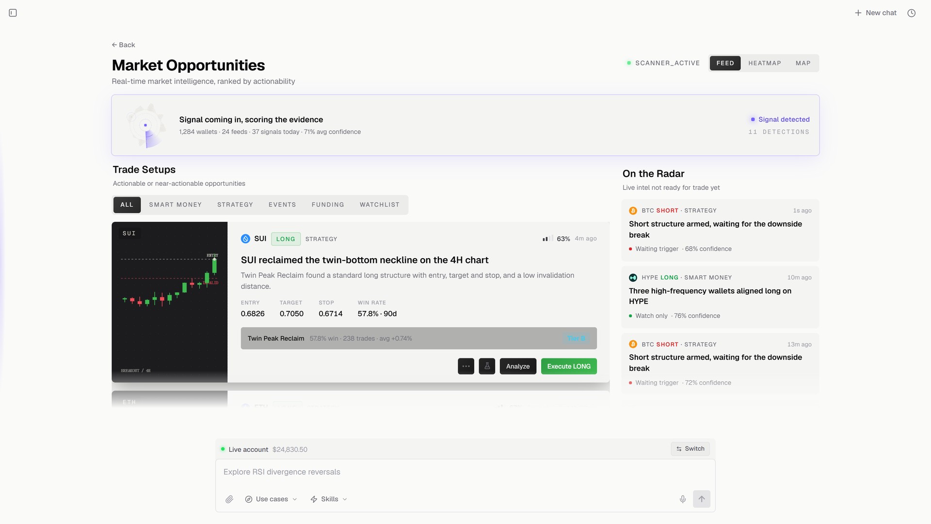Viewport: 931px width, 524px height.
Task: Click the Watch only 76% confidence text
Action: (x=674, y=316)
